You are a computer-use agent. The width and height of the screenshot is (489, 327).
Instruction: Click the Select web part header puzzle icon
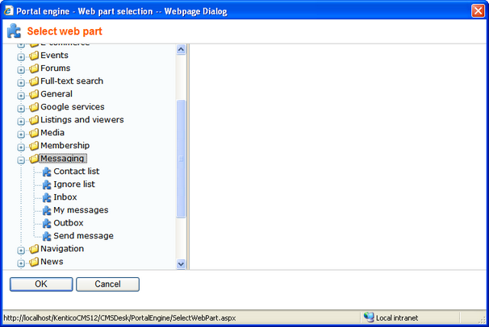(14, 31)
